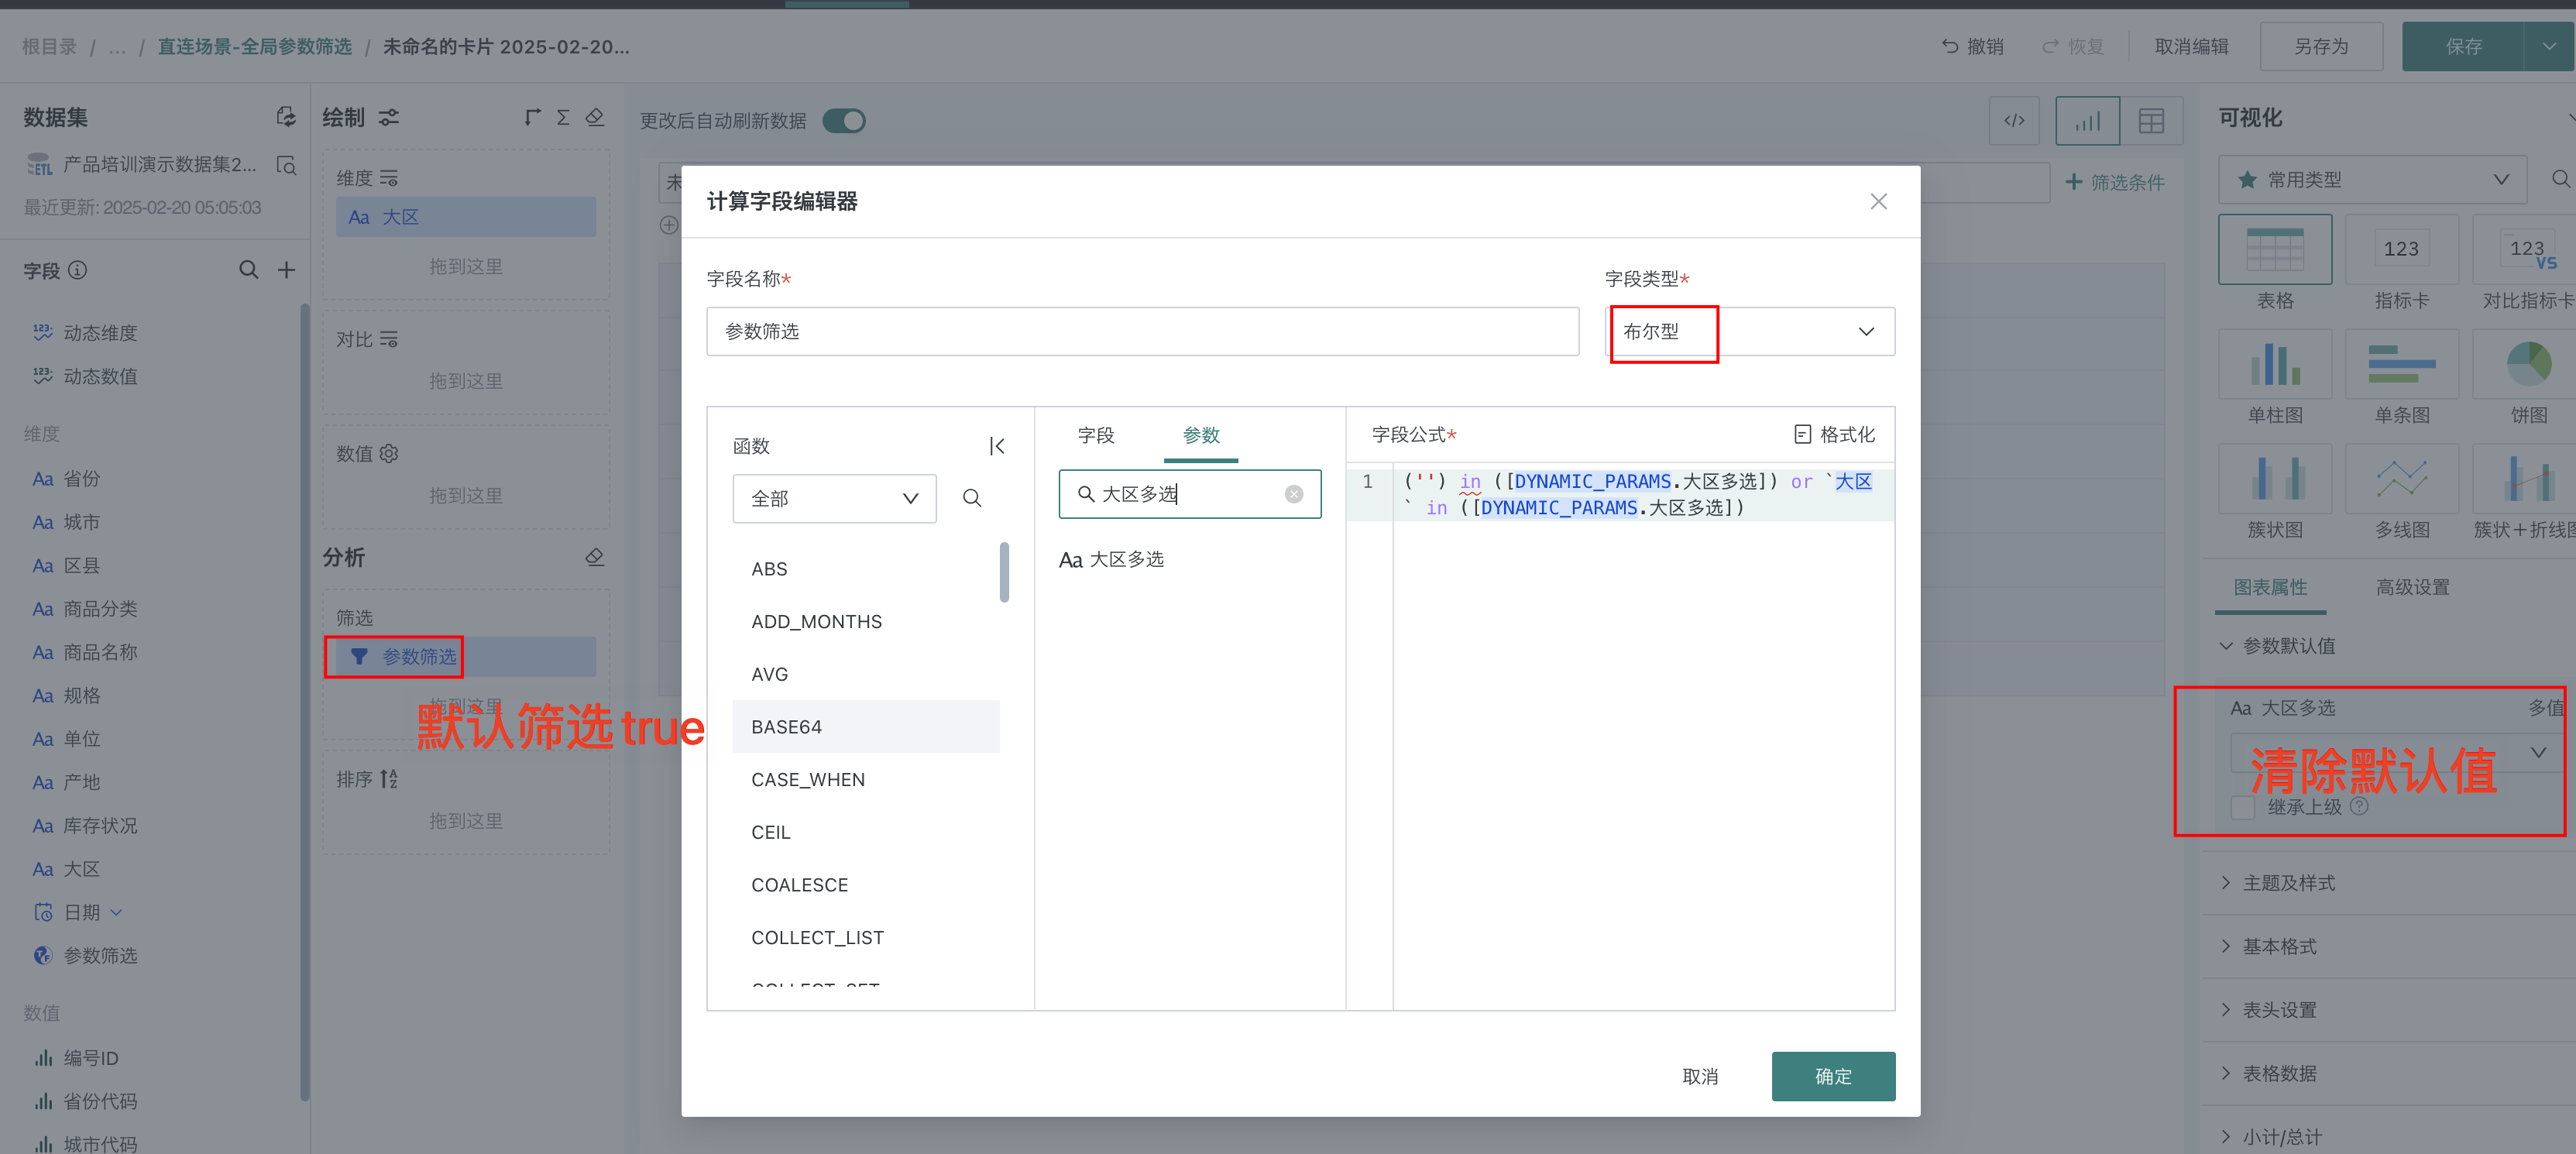This screenshot has height=1154, width=2576.
Task: Collapse the 参数默认值 section
Action: 2225,646
